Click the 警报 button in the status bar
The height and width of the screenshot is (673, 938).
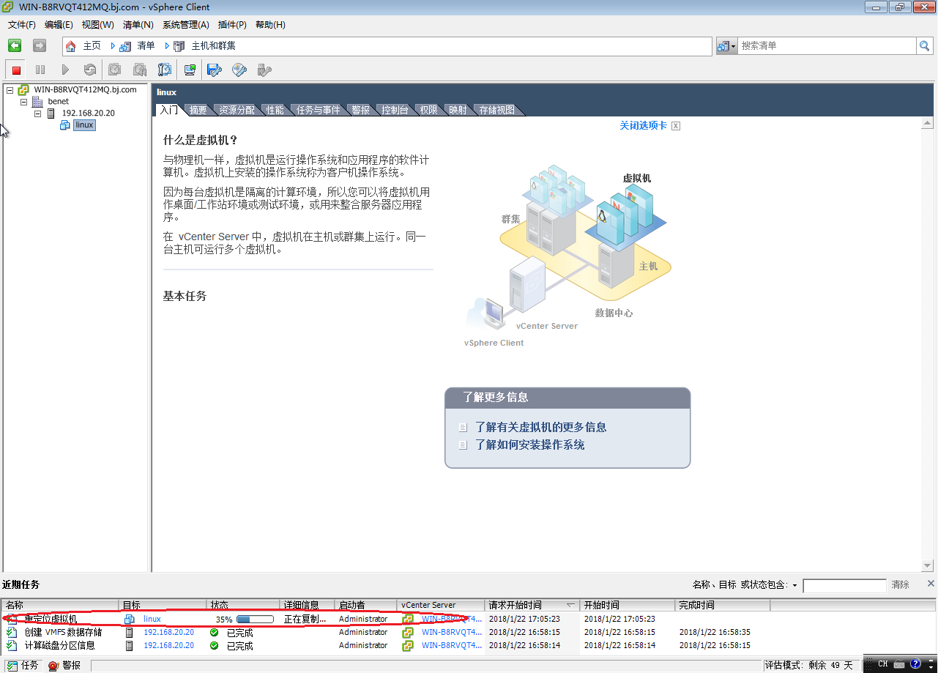coord(64,665)
